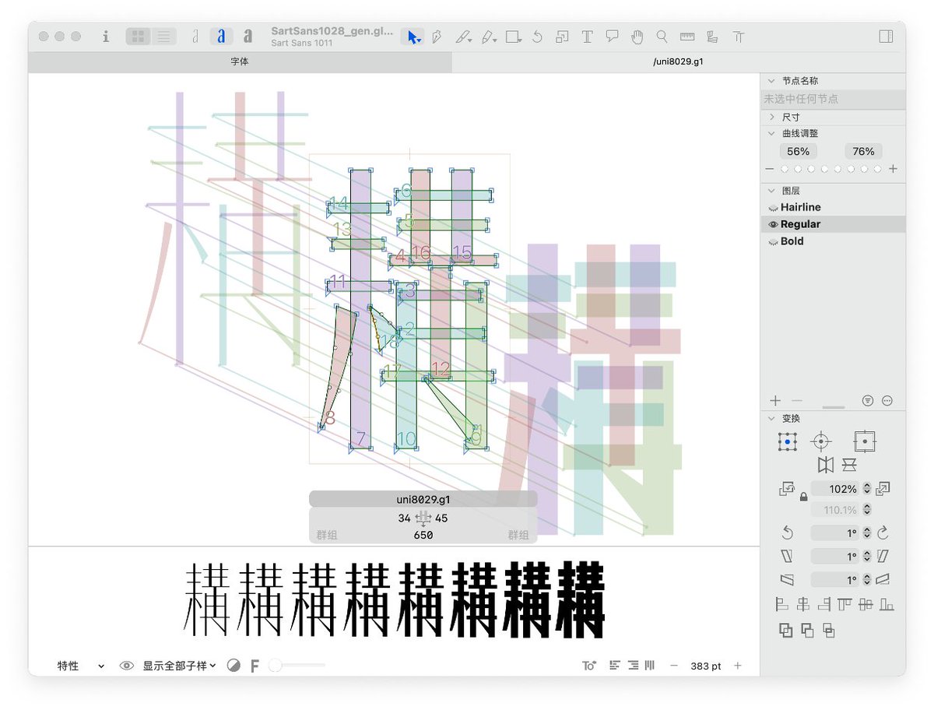Select the Annotation speech-bubble tool
The height and width of the screenshot is (710, 934).
click(612, 36)
